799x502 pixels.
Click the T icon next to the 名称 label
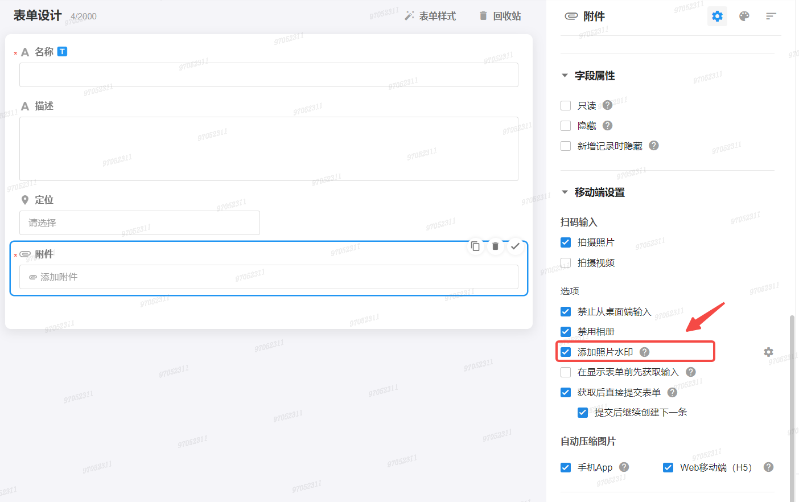(62, 51)
